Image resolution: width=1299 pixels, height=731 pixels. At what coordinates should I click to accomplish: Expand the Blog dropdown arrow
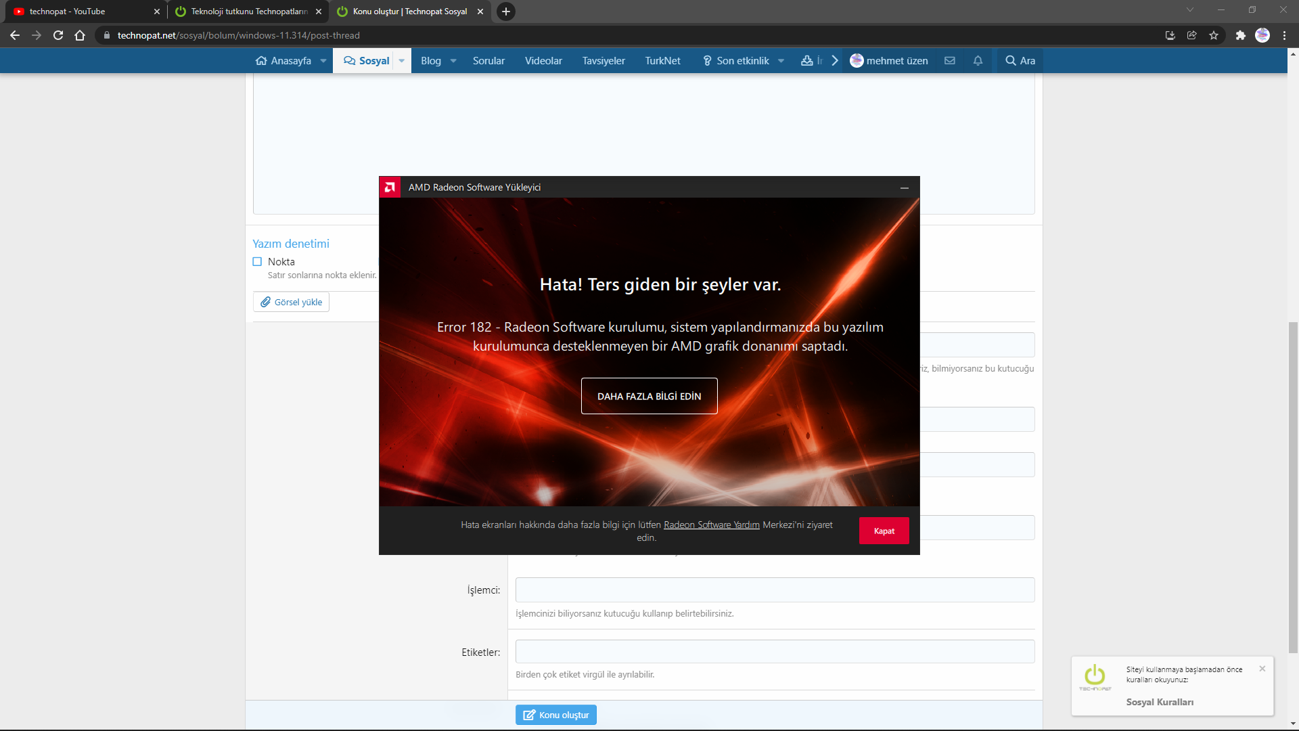[x=453, y=61]
